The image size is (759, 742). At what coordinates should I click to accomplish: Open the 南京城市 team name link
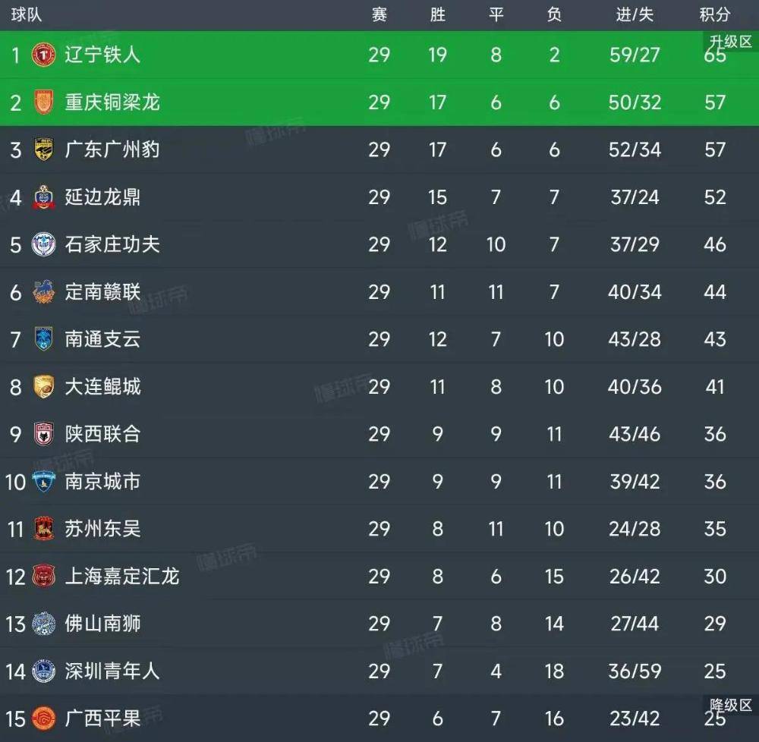click(102, 482)
